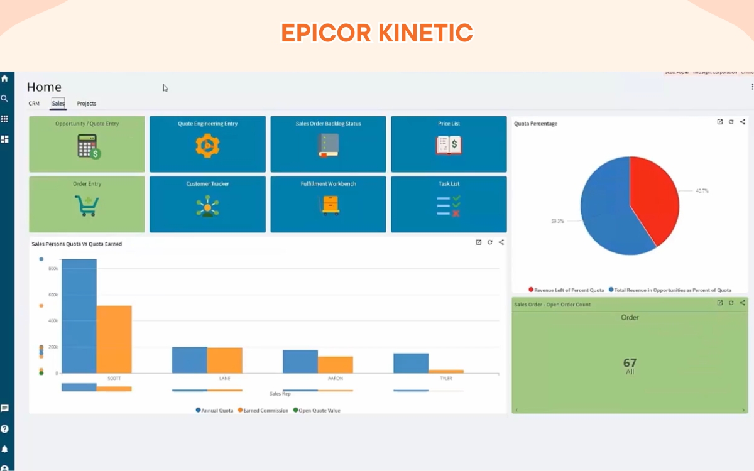This screenshot has width=754, height=471.
Task: Refresh the Sales Persons Quota chart
Action: 490,242
